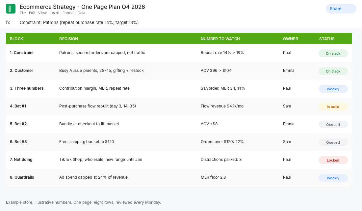The width and height of the screenshot is (362, 211).
Task: Open the Data menu
Action: 81,13
